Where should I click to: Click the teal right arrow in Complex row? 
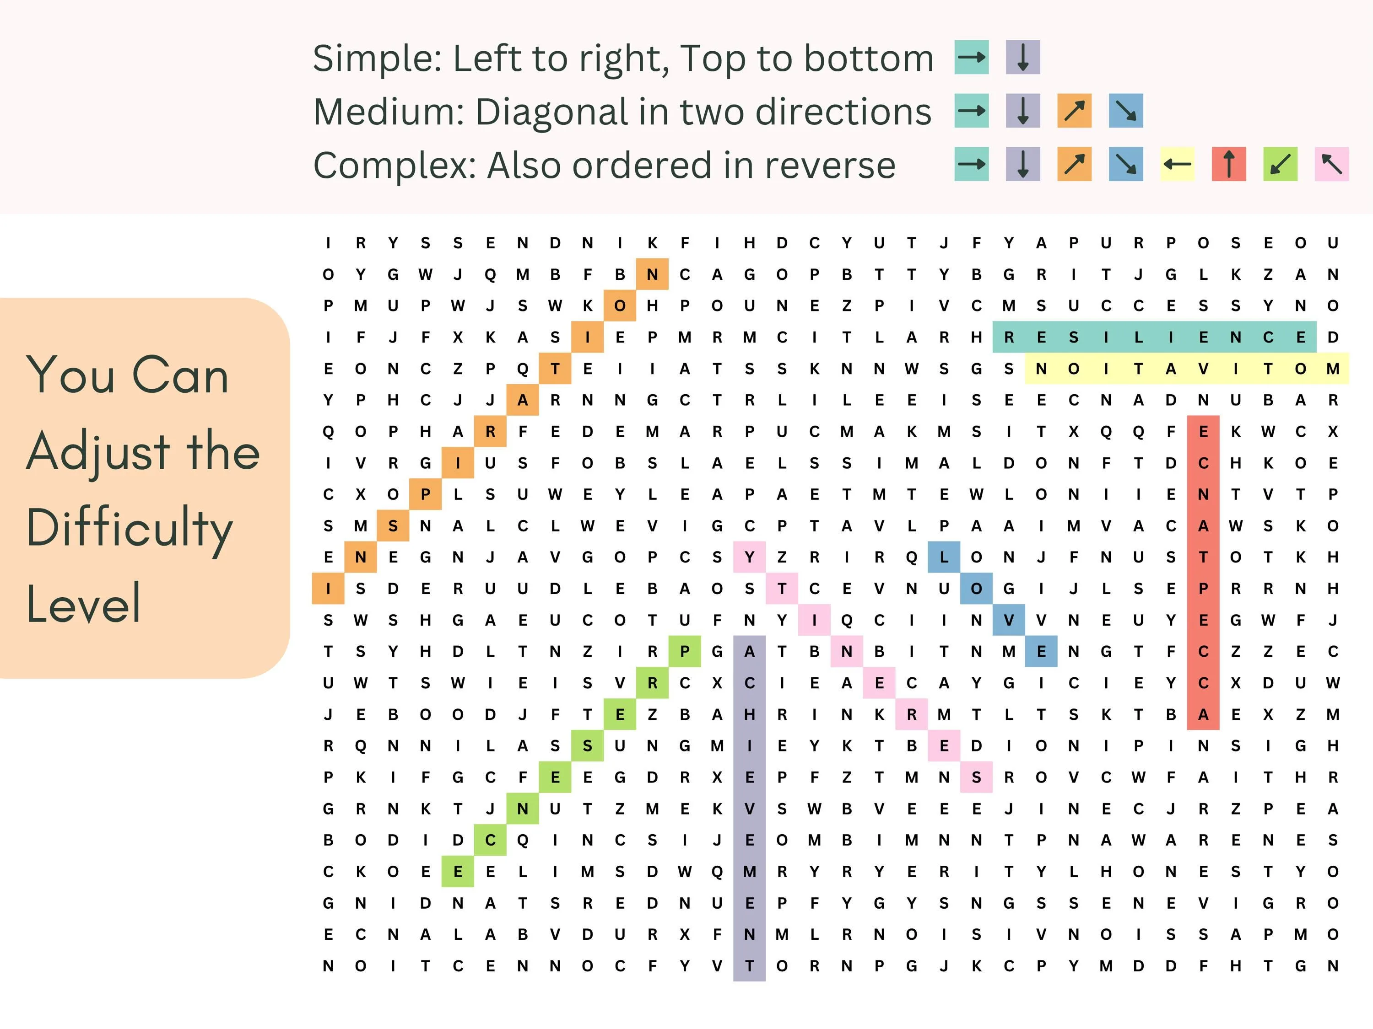(972, 164)
